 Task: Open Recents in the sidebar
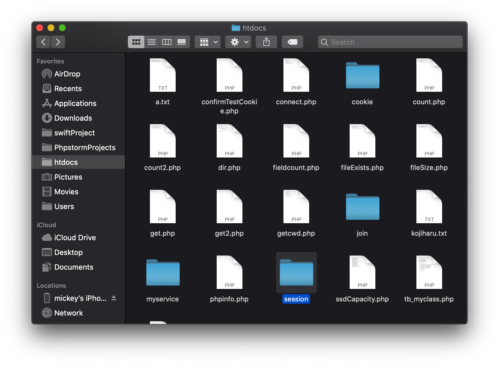click(x=78, y=89)
